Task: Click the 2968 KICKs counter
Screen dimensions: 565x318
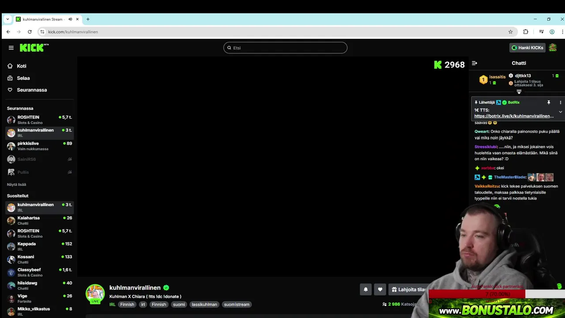Action: click(x=449, y=65)
